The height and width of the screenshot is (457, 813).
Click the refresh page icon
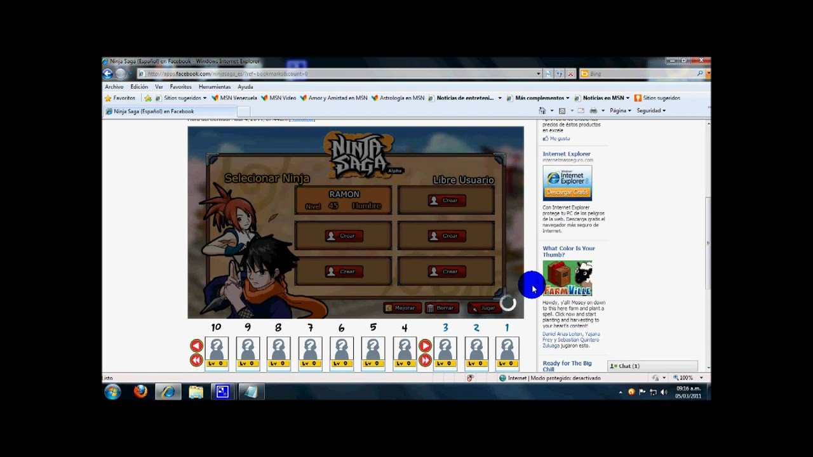pyautogui.click(x=559, y=74)
